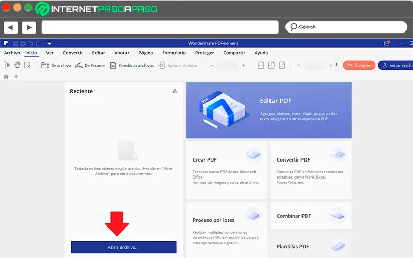The height and width of the screenshot is (258, 413).
Task: Click the actual size page icon
Action: coord(282,65)
